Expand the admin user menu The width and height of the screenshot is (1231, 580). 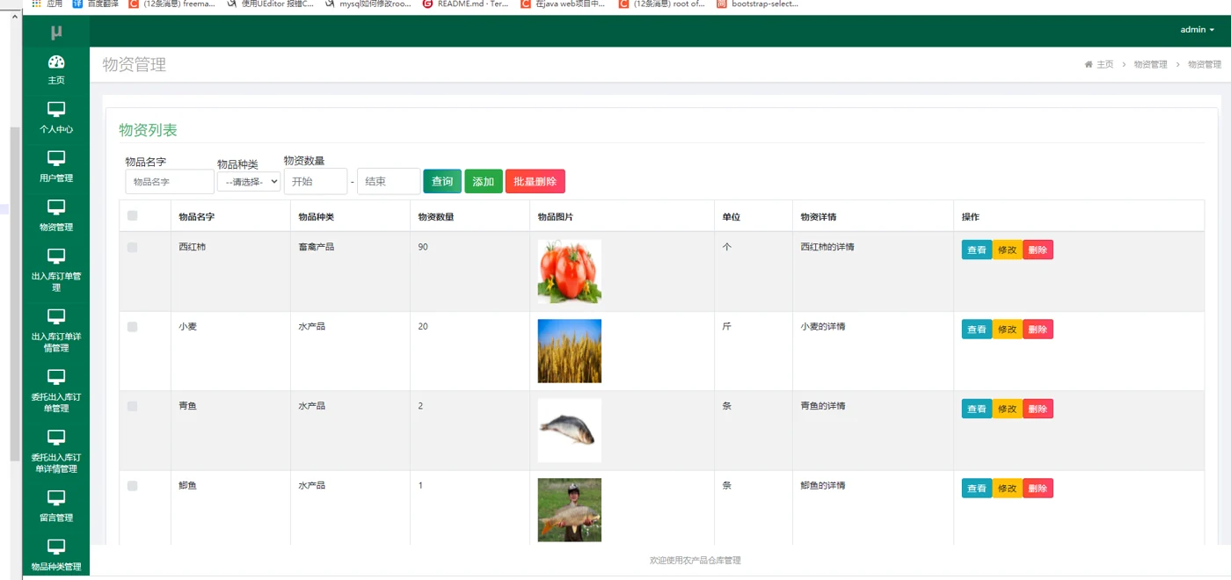tap(1197, 30)
